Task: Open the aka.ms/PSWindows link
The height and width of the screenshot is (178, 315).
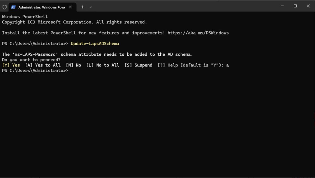Action: [x=198, y=33]
